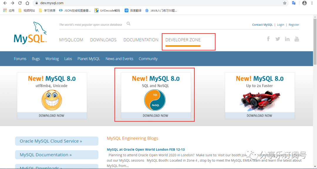
Task: Open the Google Translate icon in address bar
Action: click(x=294, y=3)
